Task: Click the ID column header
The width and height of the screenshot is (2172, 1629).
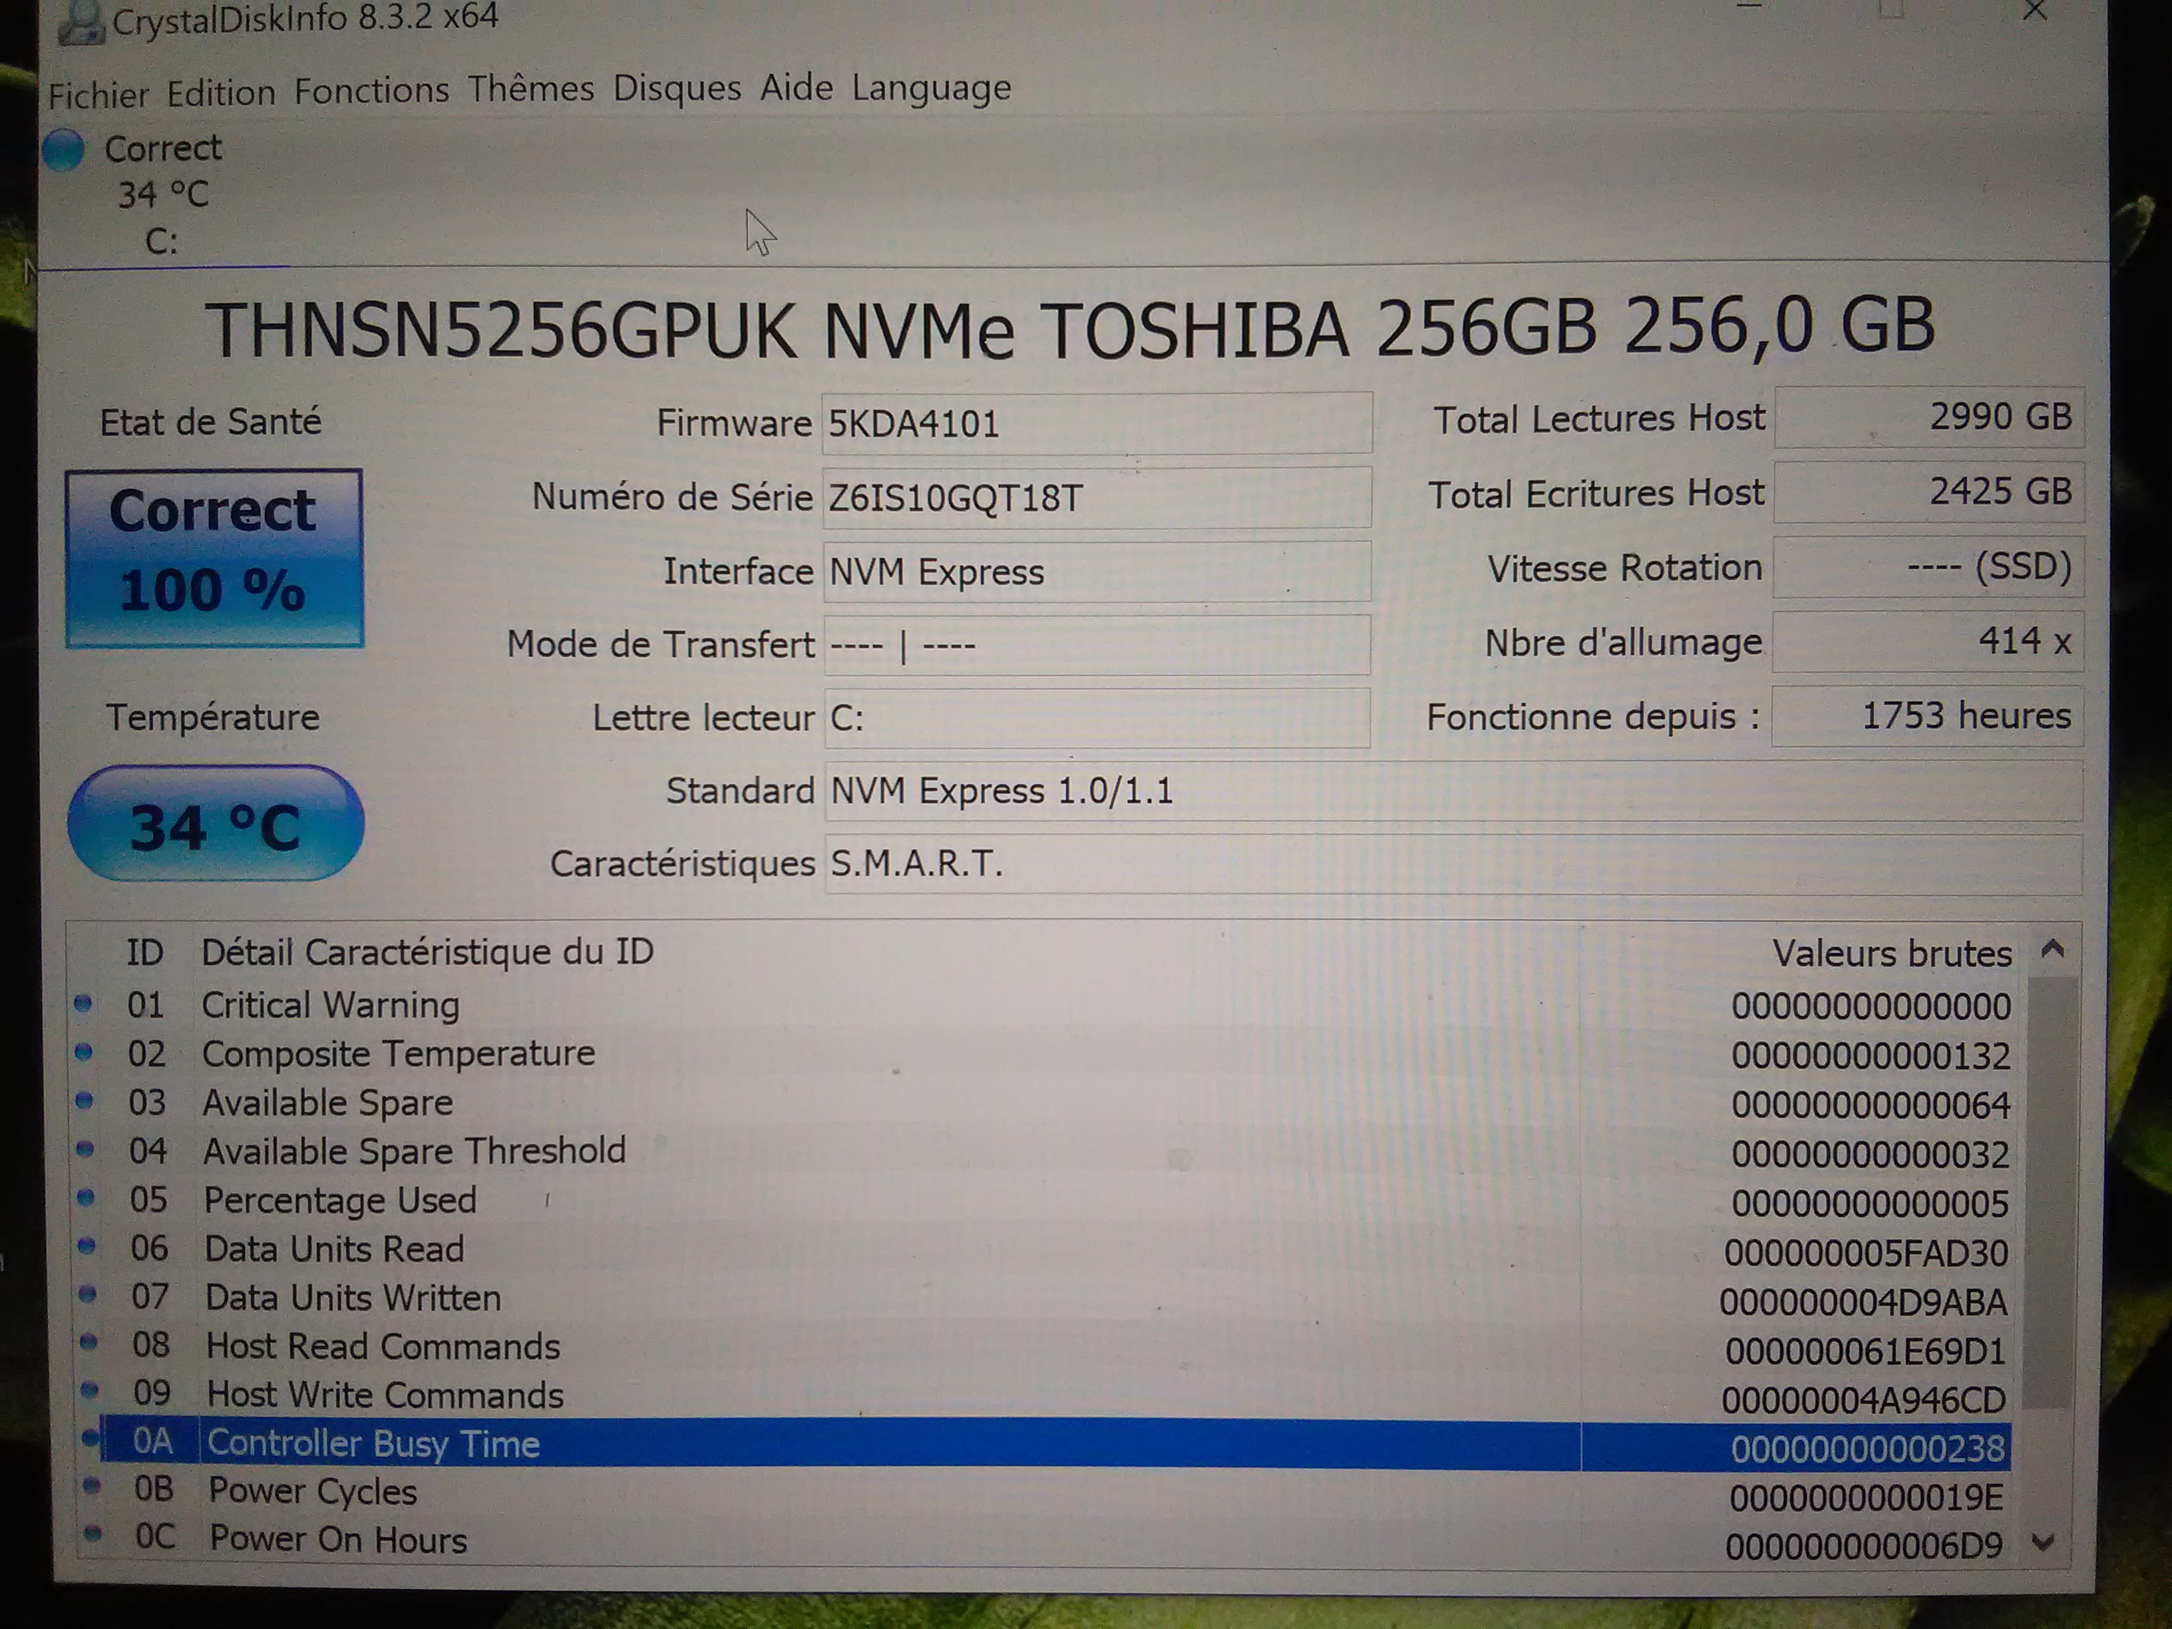Action: [x=144, y=952]
